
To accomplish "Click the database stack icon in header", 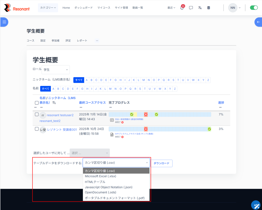I will (x=209, y=8).
